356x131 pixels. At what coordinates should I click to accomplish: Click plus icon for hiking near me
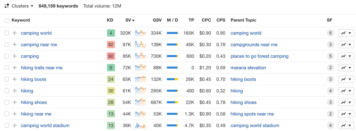coord(15,114)
